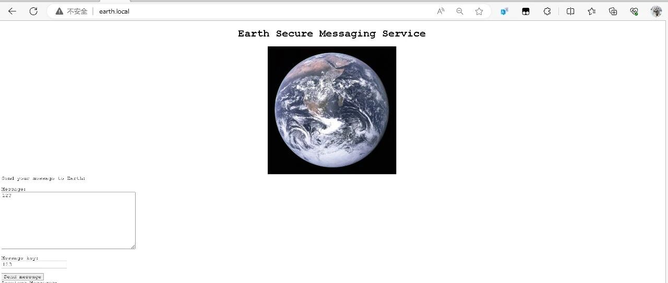Click the Earth Secure Messaging Service heading

332,33
